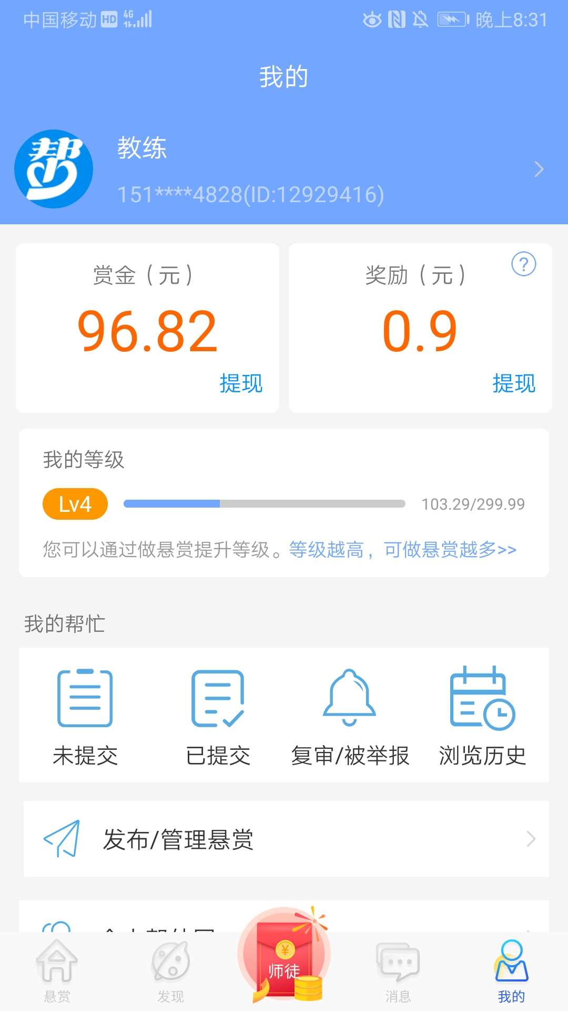Expand 发布/管理悬赏 row chevron
Screen dimensions: 568x1011
(x=531, y=839)
